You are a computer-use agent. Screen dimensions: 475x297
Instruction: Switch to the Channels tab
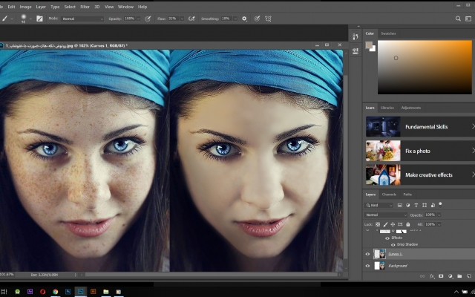389,195
